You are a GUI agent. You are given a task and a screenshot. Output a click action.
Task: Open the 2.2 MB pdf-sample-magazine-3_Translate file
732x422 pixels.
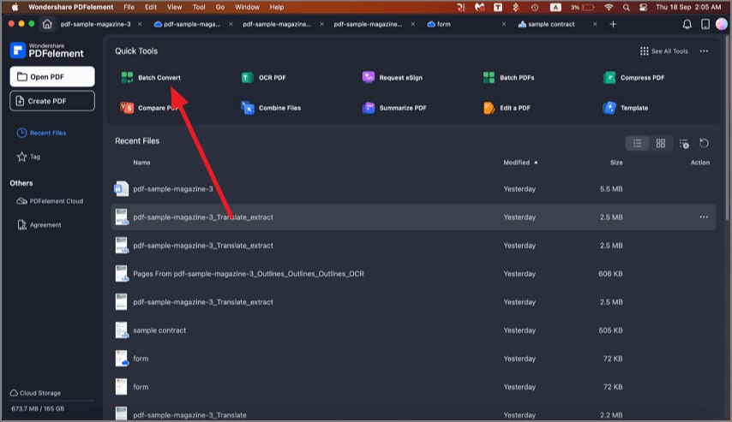point(414,413)
